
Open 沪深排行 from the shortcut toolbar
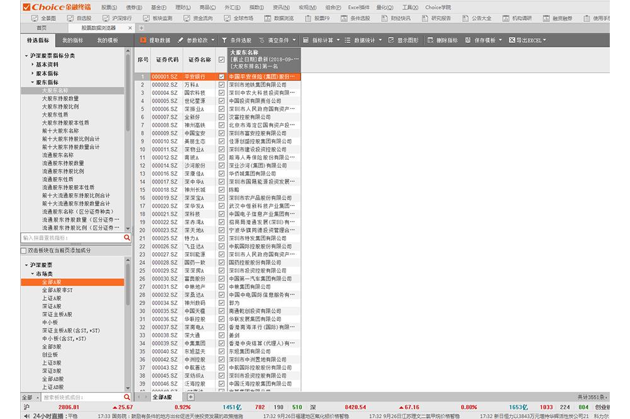click(117, 18)
